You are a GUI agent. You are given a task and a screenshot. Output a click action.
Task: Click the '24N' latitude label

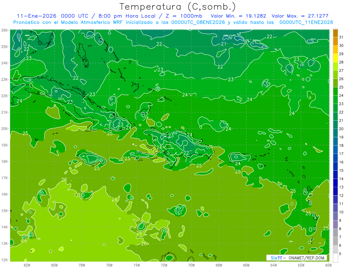click(4, 63)
